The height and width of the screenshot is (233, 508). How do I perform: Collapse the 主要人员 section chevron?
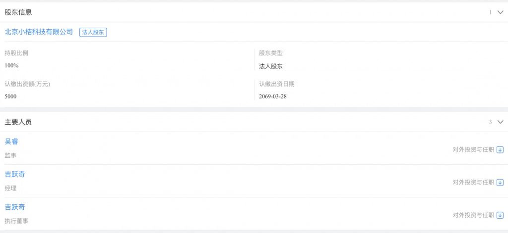pos(500,122)
